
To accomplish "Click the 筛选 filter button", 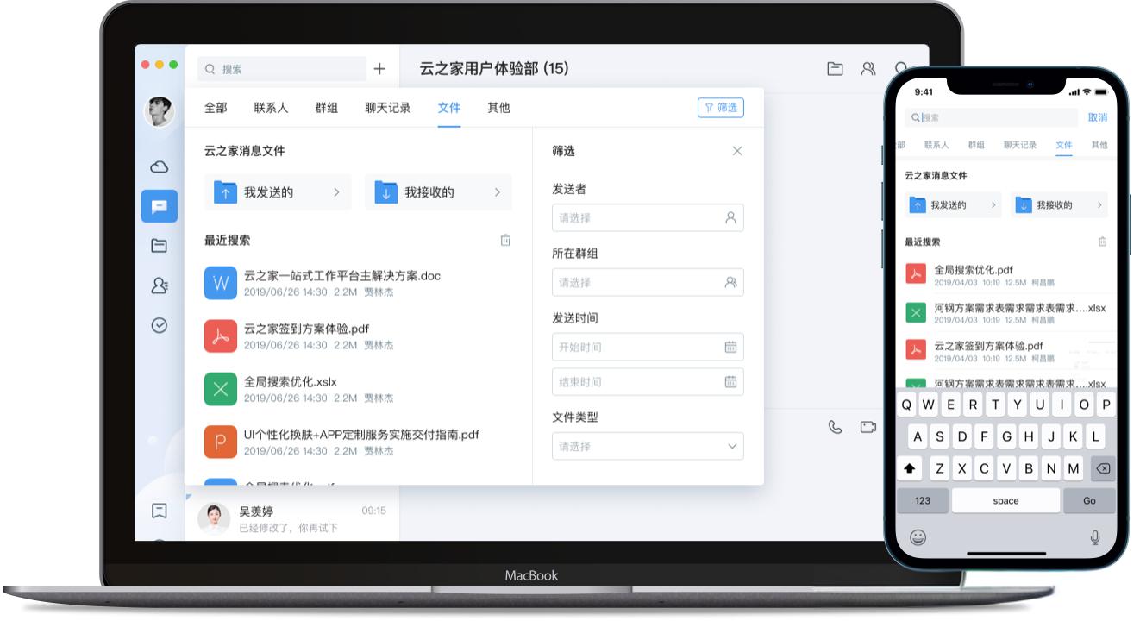I will coord(720,108).
